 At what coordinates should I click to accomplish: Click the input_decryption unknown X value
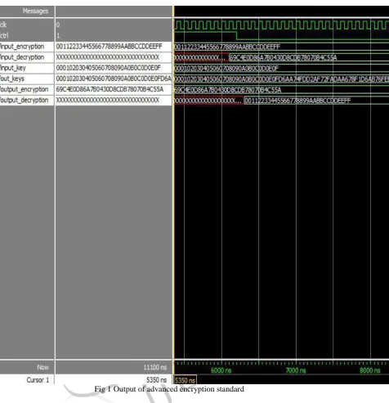(x=108, y=57)
